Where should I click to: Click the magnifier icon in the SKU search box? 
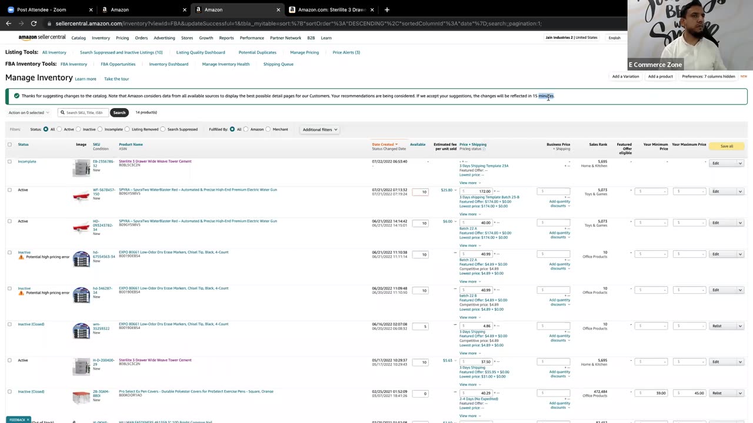point(62,112)
